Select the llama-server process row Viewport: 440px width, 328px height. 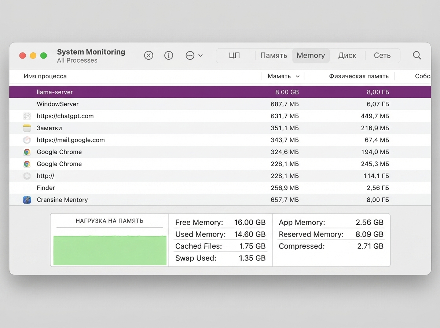tap(220, 92)
